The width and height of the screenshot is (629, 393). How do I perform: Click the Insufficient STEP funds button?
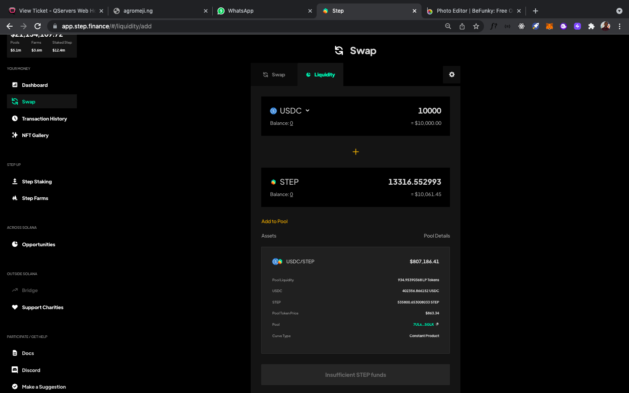(x=356, y=375)
